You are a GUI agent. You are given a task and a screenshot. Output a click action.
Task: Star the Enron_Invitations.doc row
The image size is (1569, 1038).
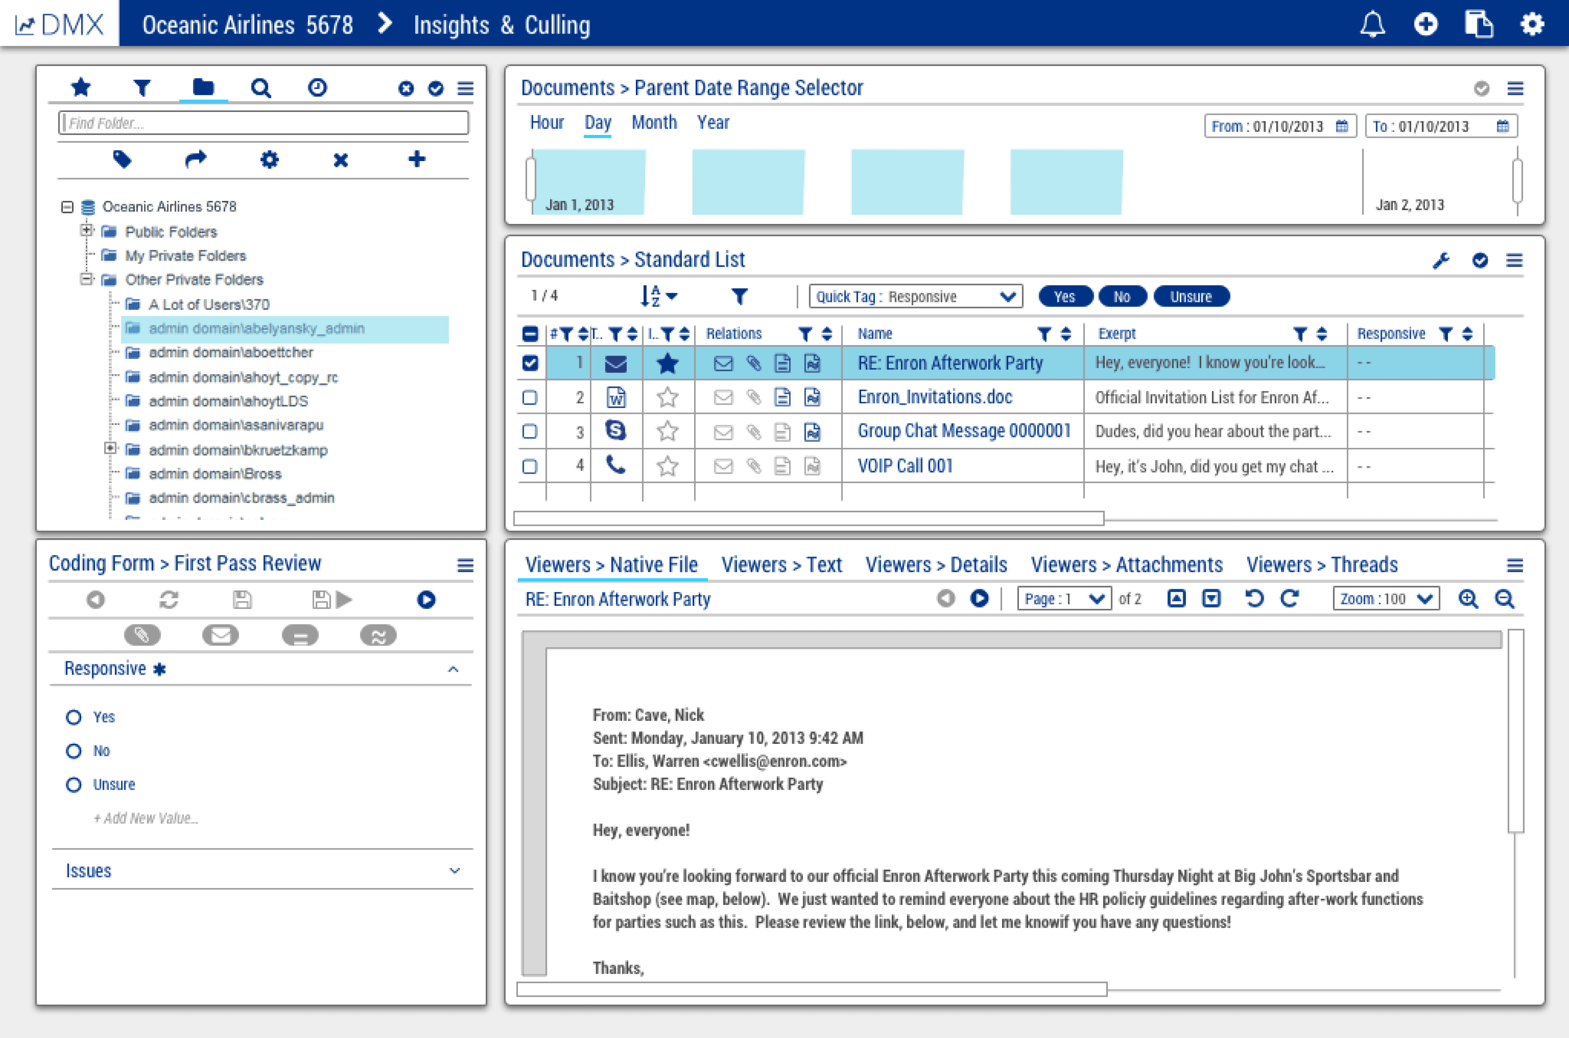point(667,397)
